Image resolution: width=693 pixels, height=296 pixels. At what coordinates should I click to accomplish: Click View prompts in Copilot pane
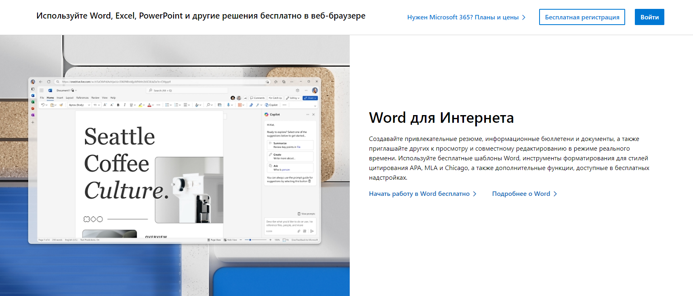(x=306, y=214)
